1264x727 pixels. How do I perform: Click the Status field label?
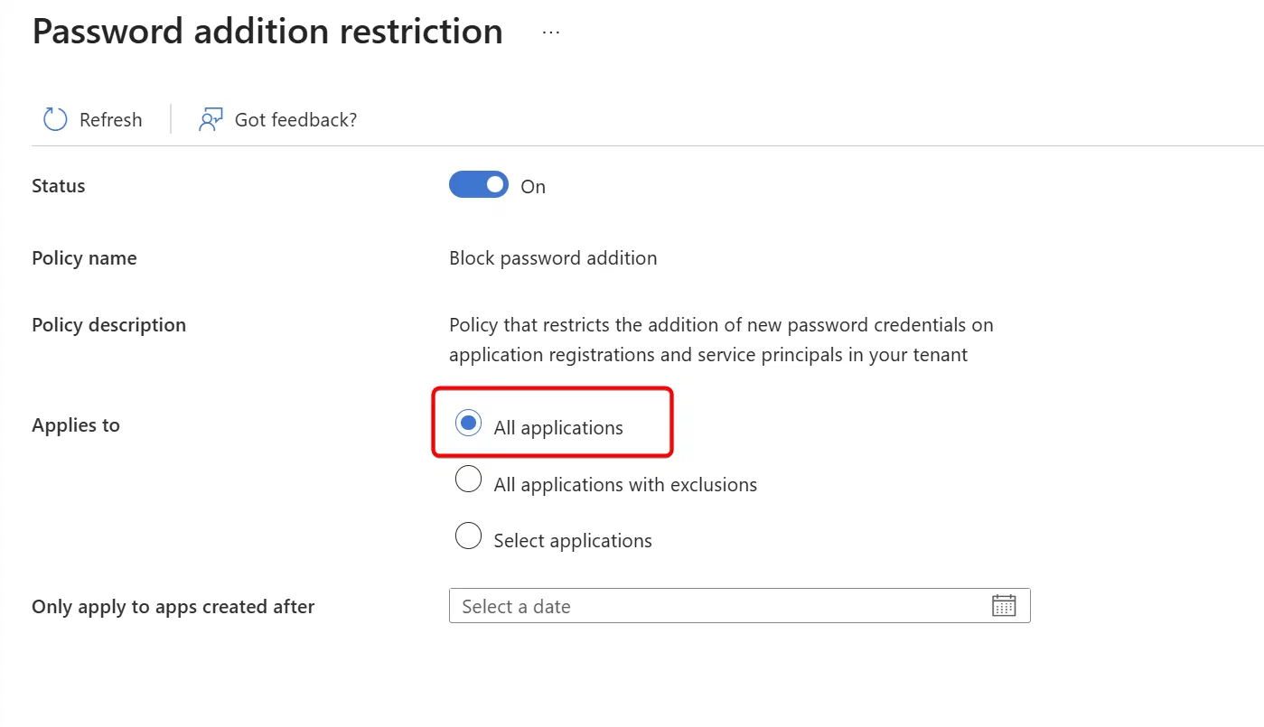pyautogui.click(x=59, y=186)
